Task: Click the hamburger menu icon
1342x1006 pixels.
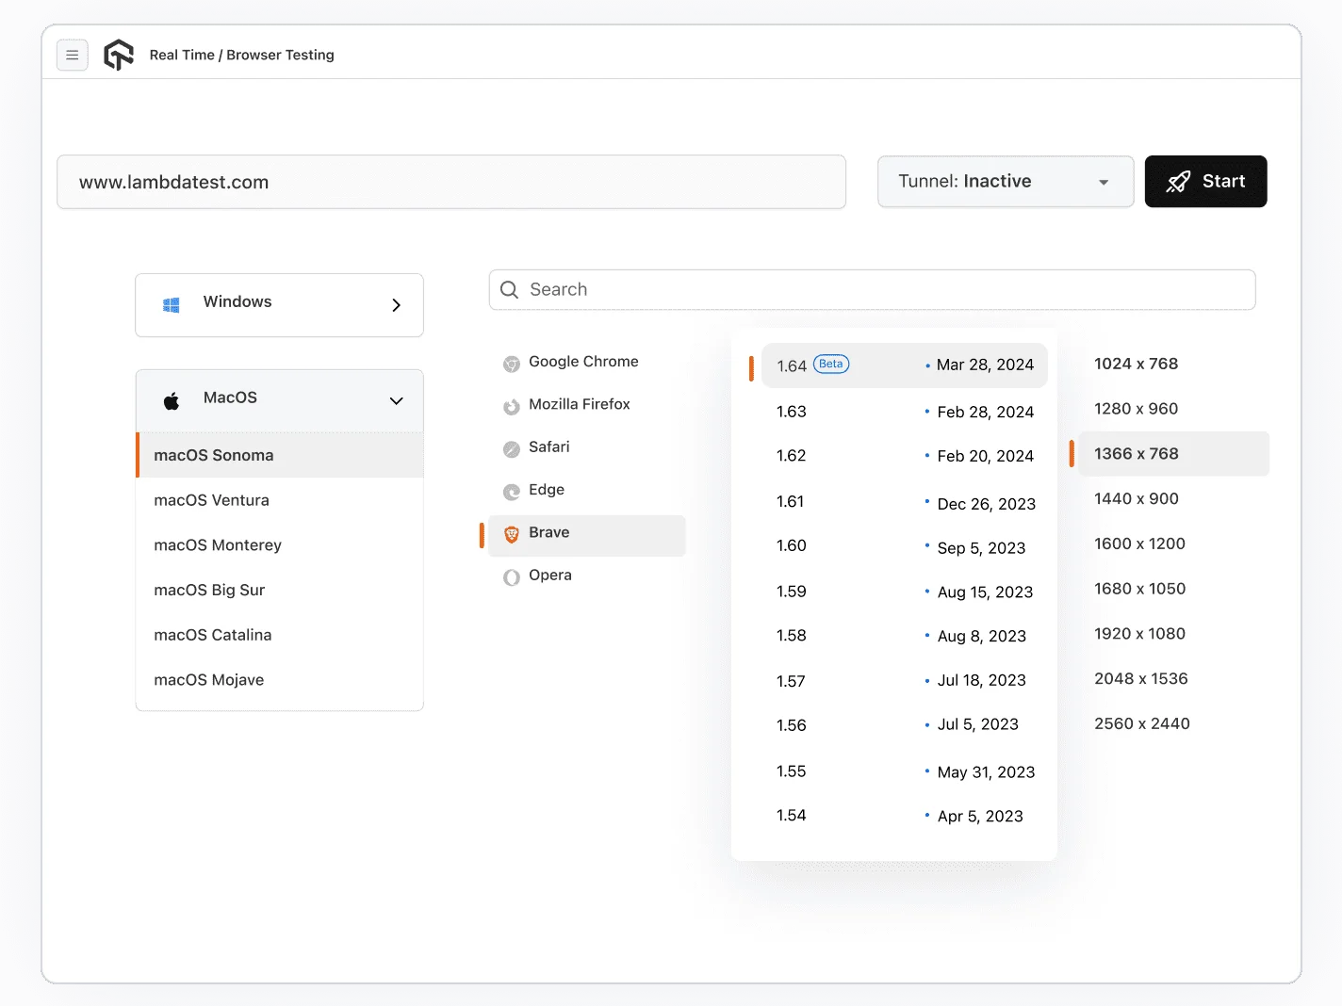Action: pyautogui.click(x=73, y=56)
